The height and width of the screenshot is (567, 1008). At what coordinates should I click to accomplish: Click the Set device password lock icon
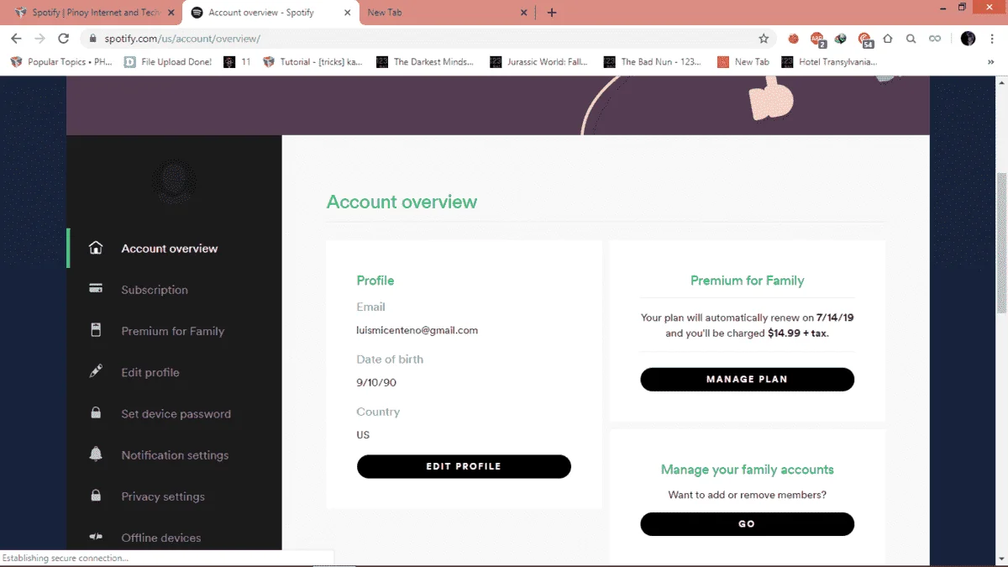click(96, 412)
